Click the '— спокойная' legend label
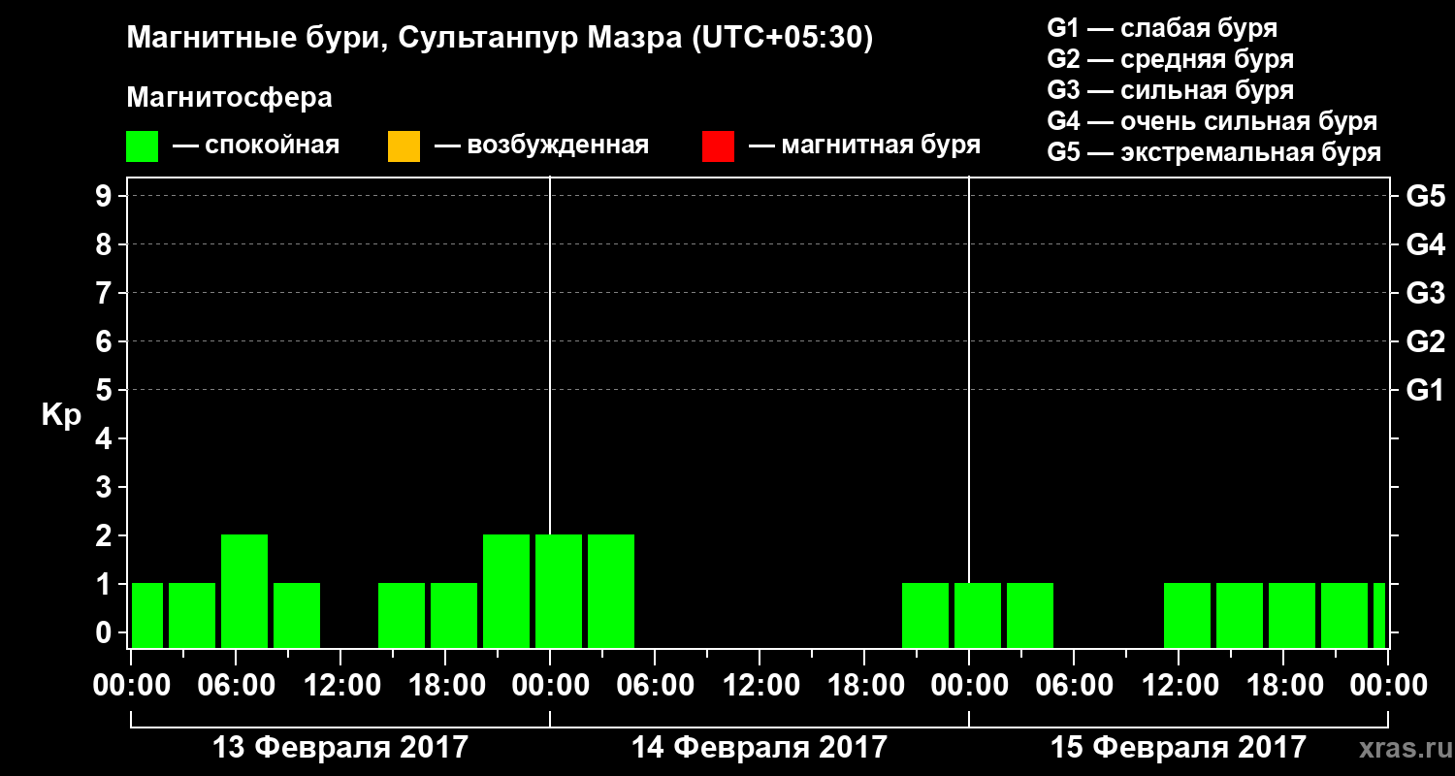The image size is (1455, 776). coord(256,145)
